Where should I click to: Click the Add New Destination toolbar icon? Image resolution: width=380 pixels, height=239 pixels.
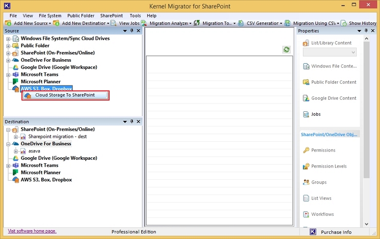(56, 23)
